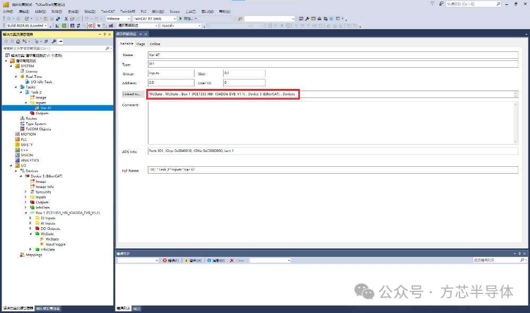
Task: Open the TwinSAFE menu
Action: click(128, 12)
